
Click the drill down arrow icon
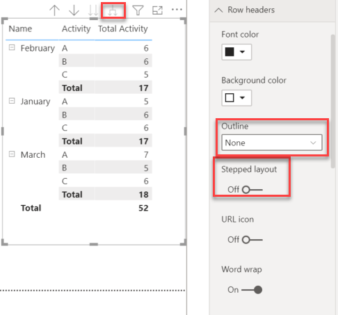[x=74, y=10]
